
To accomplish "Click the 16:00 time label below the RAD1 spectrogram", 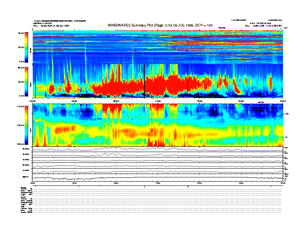I will click(x=199, y=101).
